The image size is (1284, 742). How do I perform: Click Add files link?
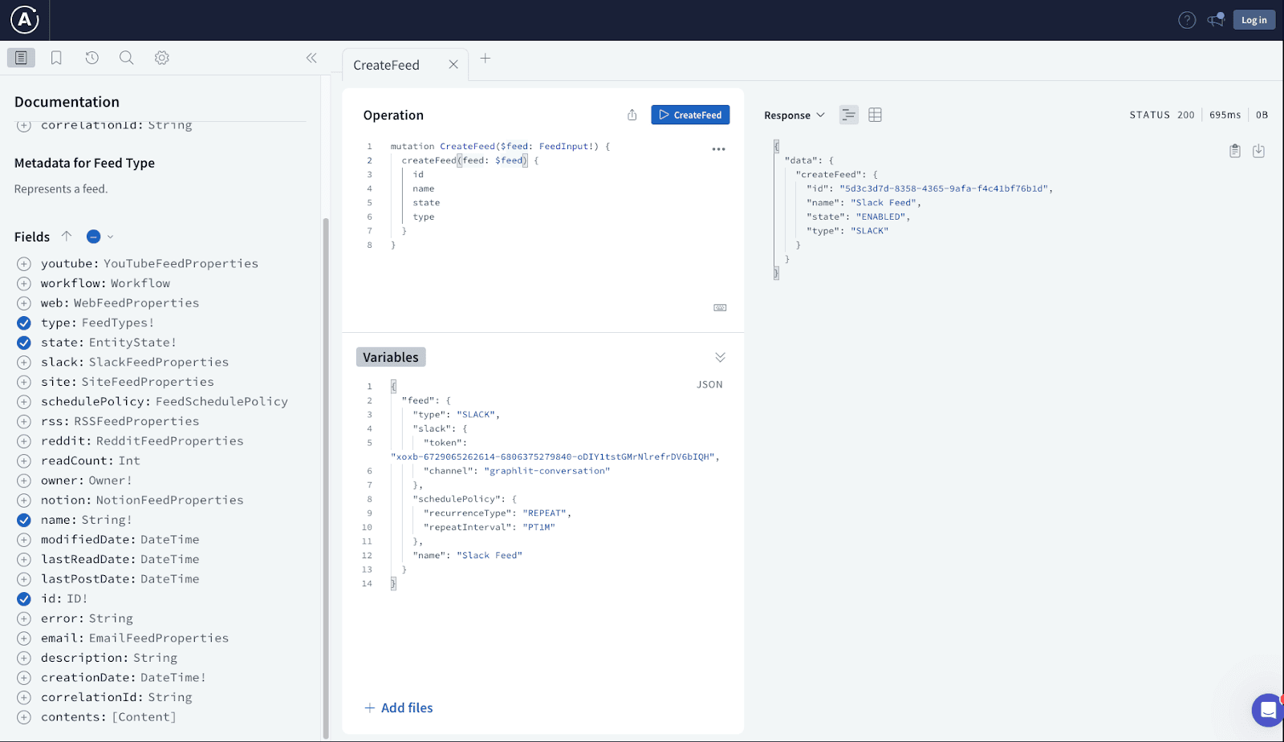(x=399, y=708)
